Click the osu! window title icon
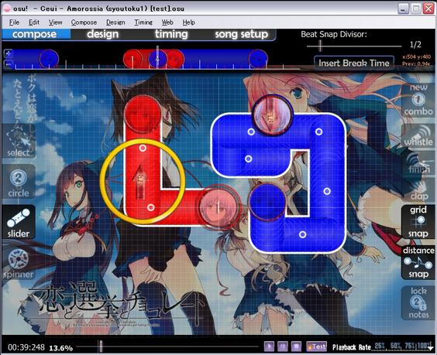437x355 pixels. [x=7, y=9]
